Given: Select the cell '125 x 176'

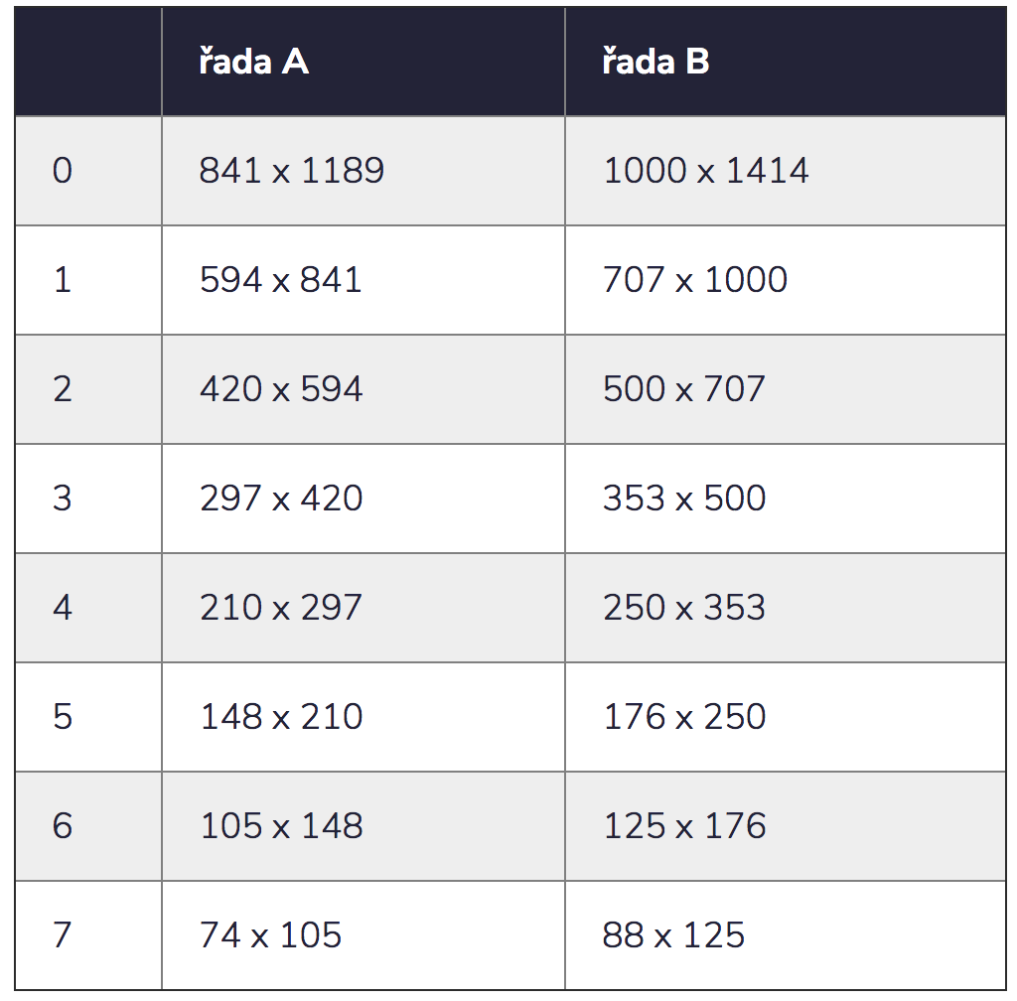Looking at the screenshot, I should tap(786, 826).
